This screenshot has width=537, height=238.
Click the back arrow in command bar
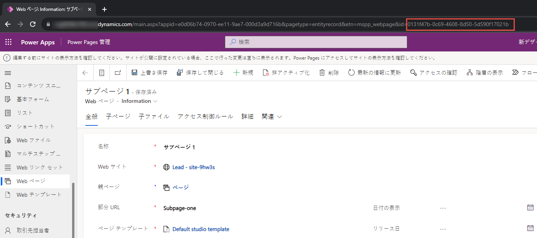click(85, 73)
